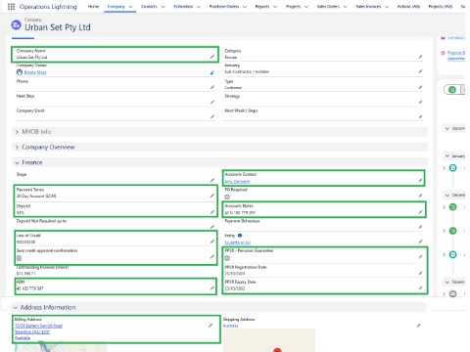Image resolution: width=470 pixels, height=352 pixels.
Task: Open the Reports tab dropdown arrow
Action: coord(275,7)
